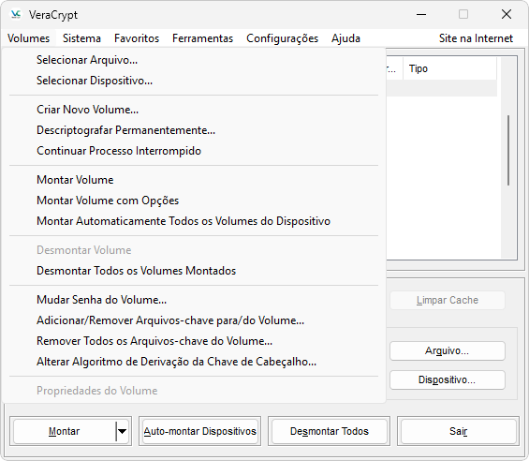Click the Tipo column header
This screenshot has width=529, height=461.
pyautogui.click(x=449, y=68)
